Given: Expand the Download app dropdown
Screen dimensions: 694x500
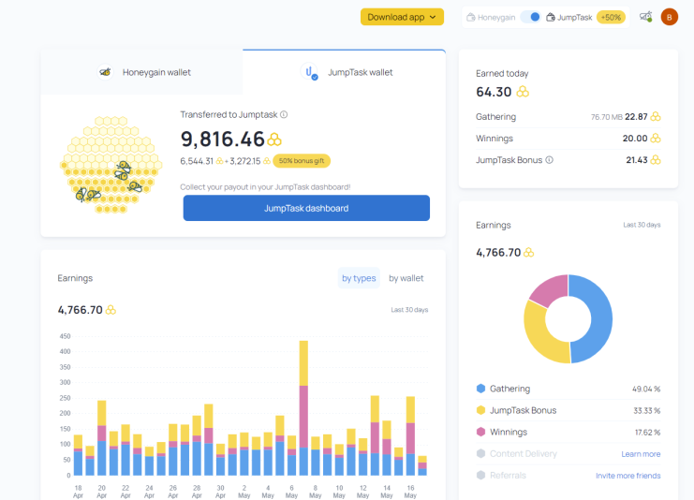Looking at the screenshot, I should pyautogui.click(x=402, y=17).
